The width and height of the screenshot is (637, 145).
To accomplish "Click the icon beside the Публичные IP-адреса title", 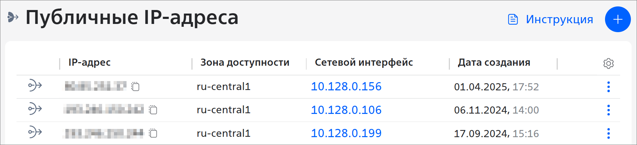I will 13,17.
